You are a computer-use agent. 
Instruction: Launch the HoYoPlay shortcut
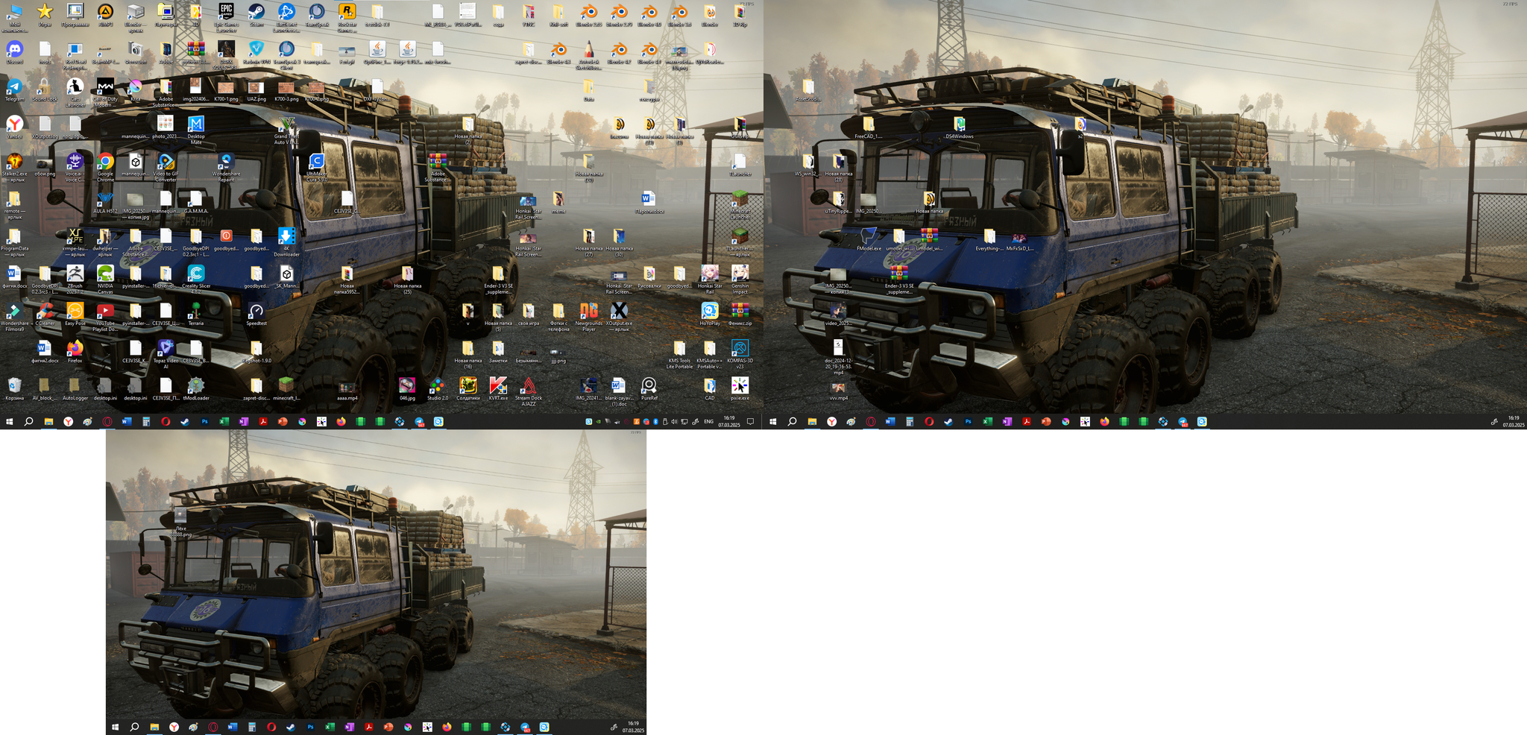(x=709, y=315)
